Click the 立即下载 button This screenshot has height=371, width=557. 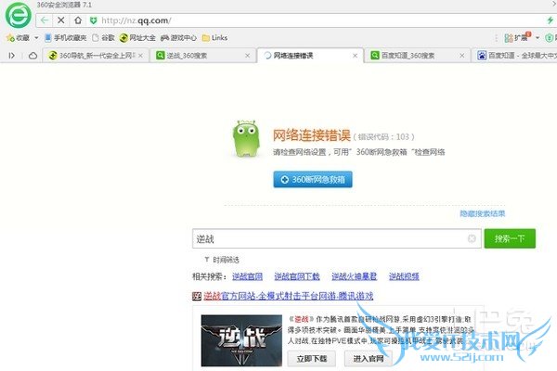[312, 359]
